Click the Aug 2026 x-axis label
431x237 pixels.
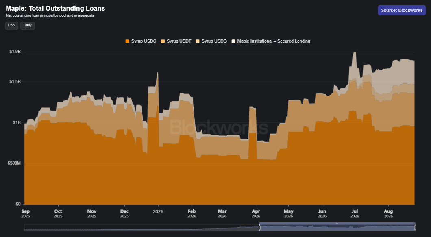pos(388,214)
